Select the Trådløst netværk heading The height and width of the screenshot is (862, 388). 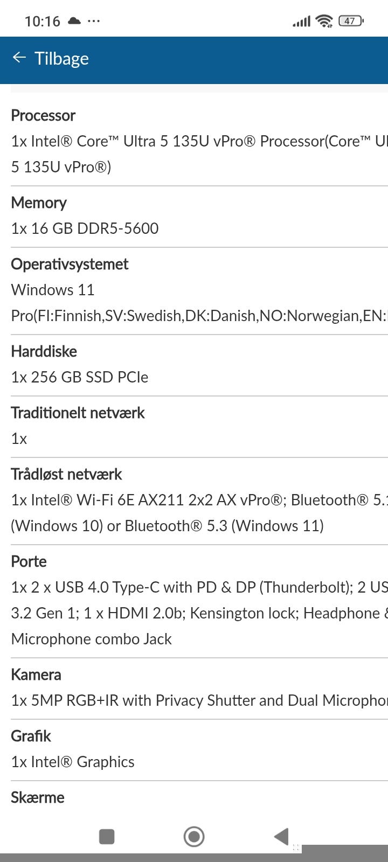coord(66,474)
